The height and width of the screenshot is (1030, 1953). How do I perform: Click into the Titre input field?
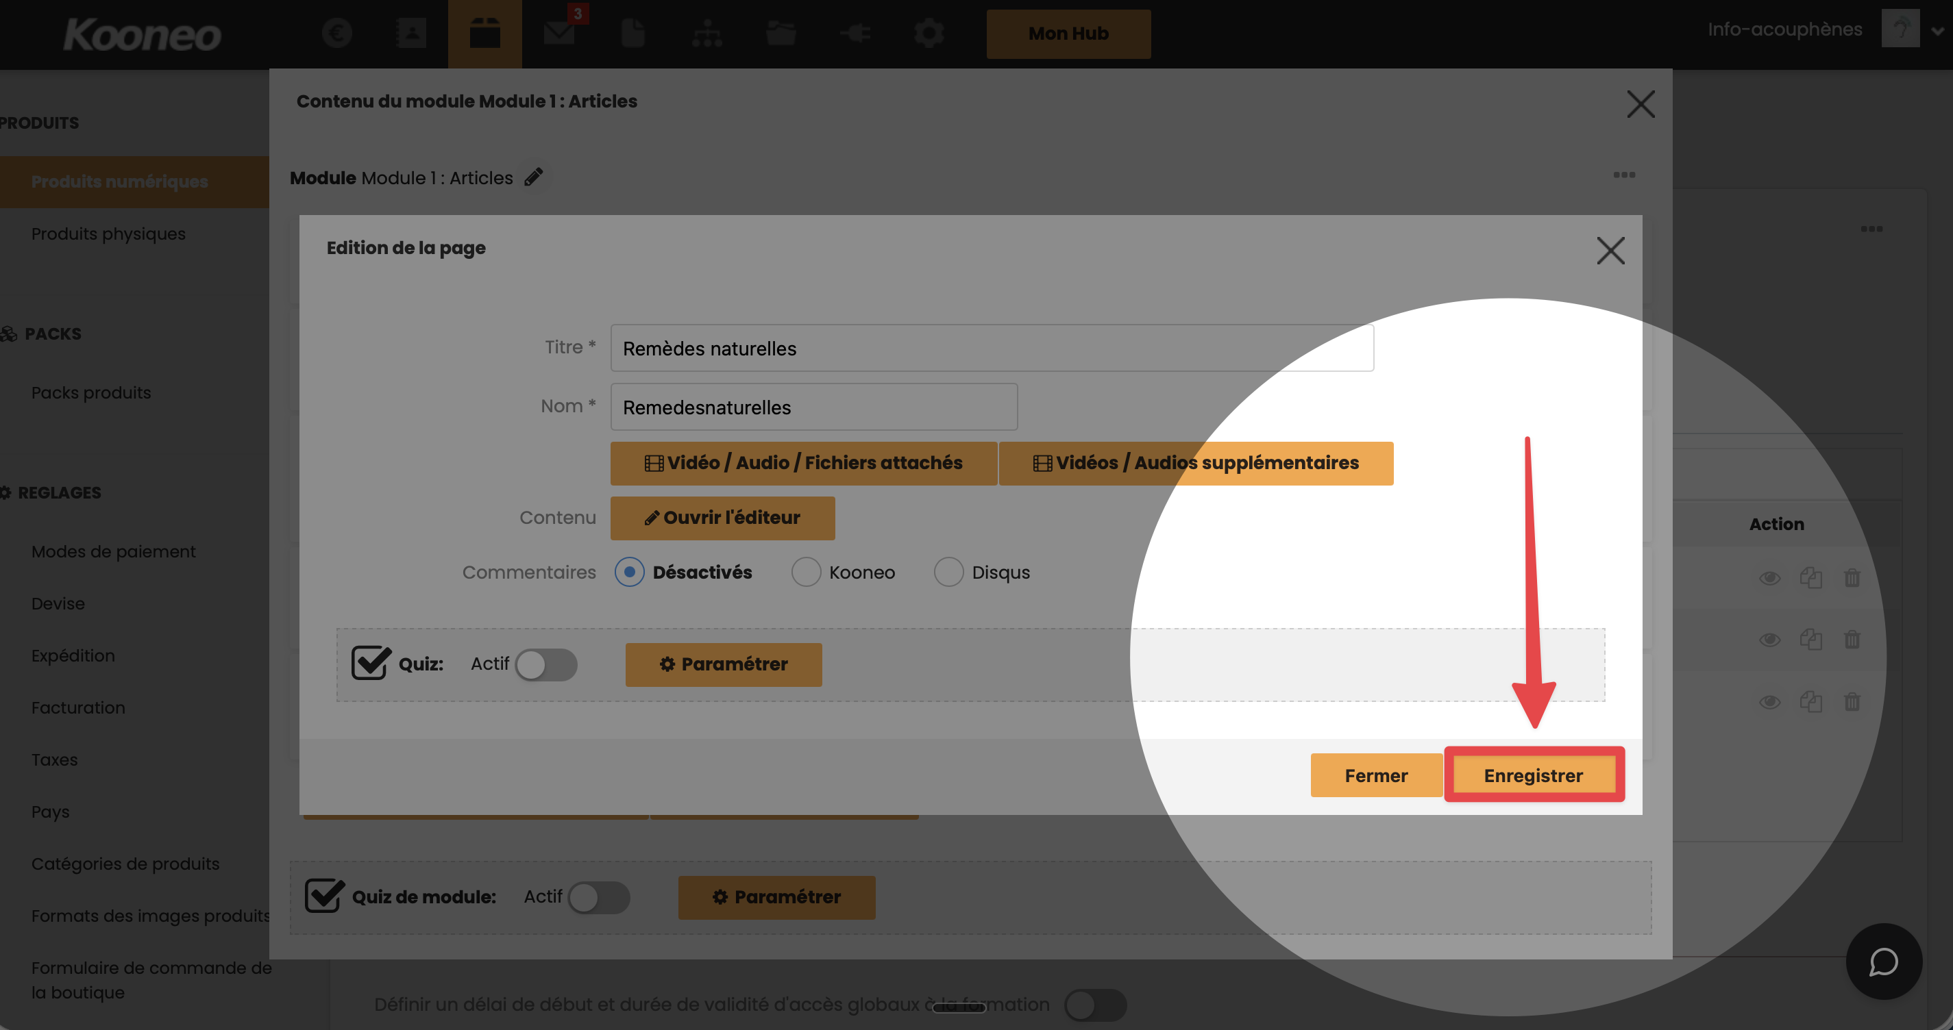pyautogui.click(x=991, y=349)
